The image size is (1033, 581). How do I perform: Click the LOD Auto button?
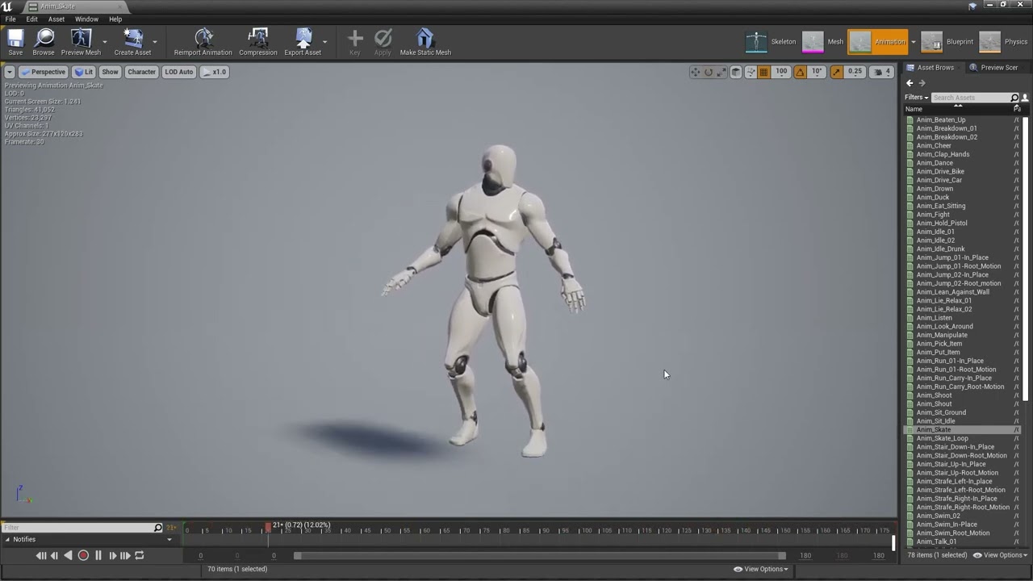tap(179, 72)
